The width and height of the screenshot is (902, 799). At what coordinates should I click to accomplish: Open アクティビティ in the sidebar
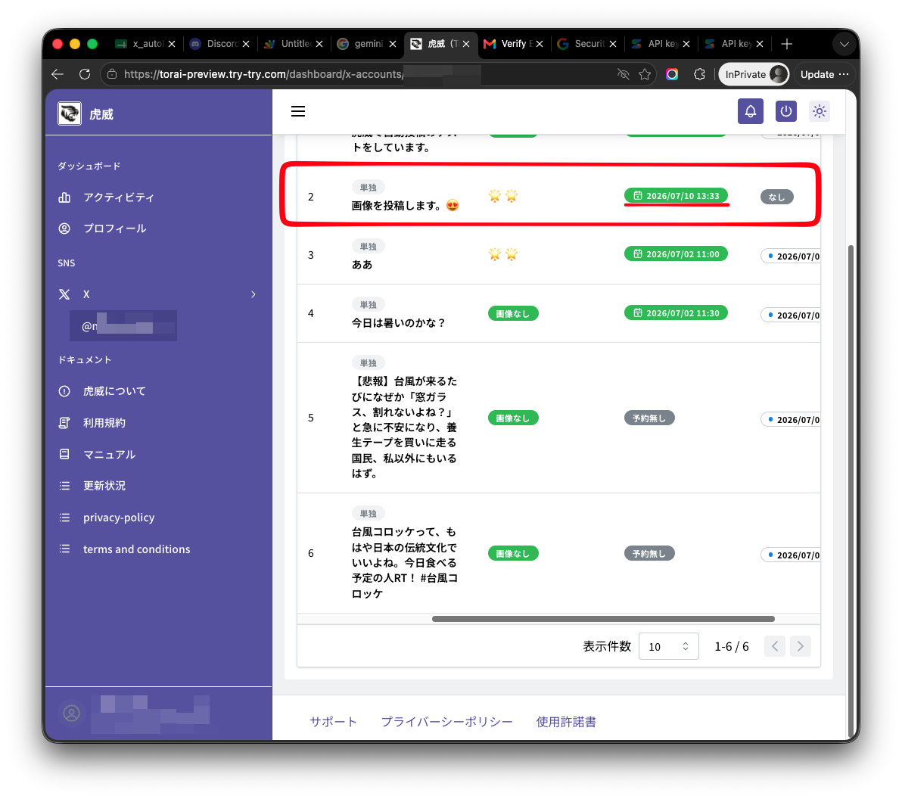(x=119, y=197)
